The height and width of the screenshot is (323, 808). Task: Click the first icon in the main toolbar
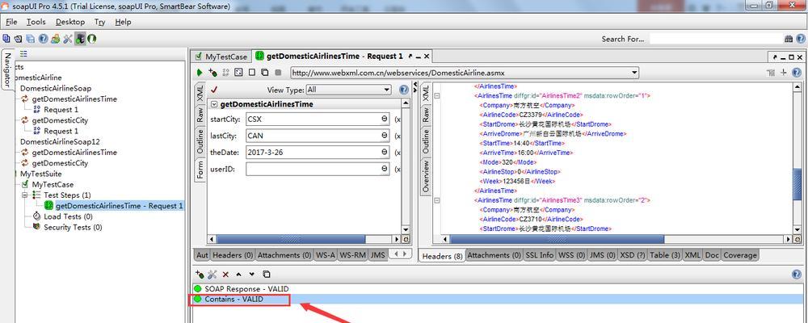pos(6,39)
